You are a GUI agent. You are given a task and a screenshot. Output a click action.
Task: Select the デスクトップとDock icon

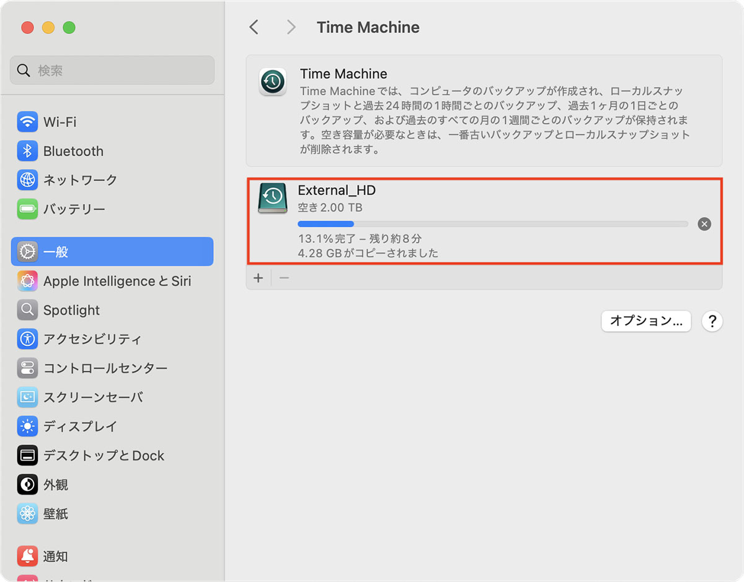click(27, 456)
